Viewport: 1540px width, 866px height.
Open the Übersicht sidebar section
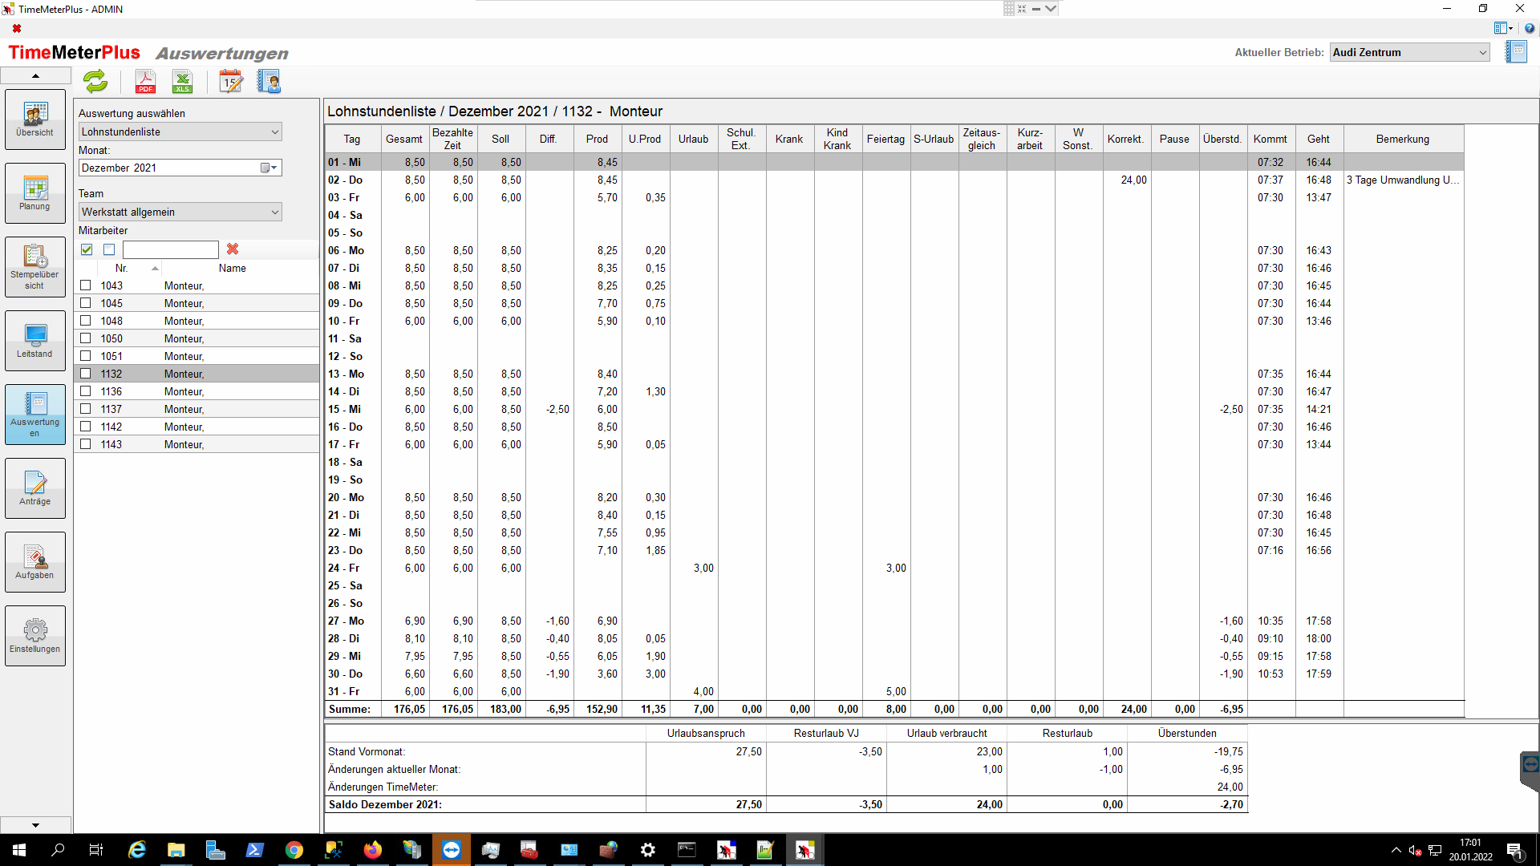[34, 119]
